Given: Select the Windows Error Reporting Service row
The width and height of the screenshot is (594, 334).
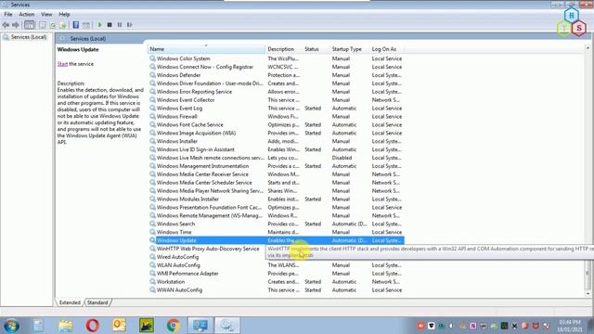Looking at the screenshot, I should click(277, 92).
